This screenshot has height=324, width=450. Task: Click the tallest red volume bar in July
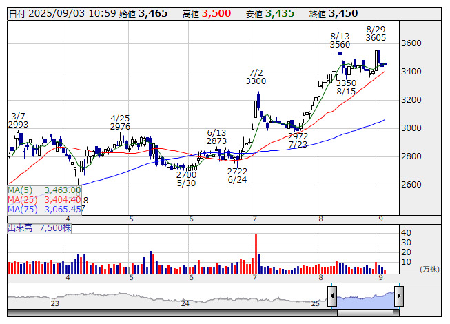click(x=256, y=254)
